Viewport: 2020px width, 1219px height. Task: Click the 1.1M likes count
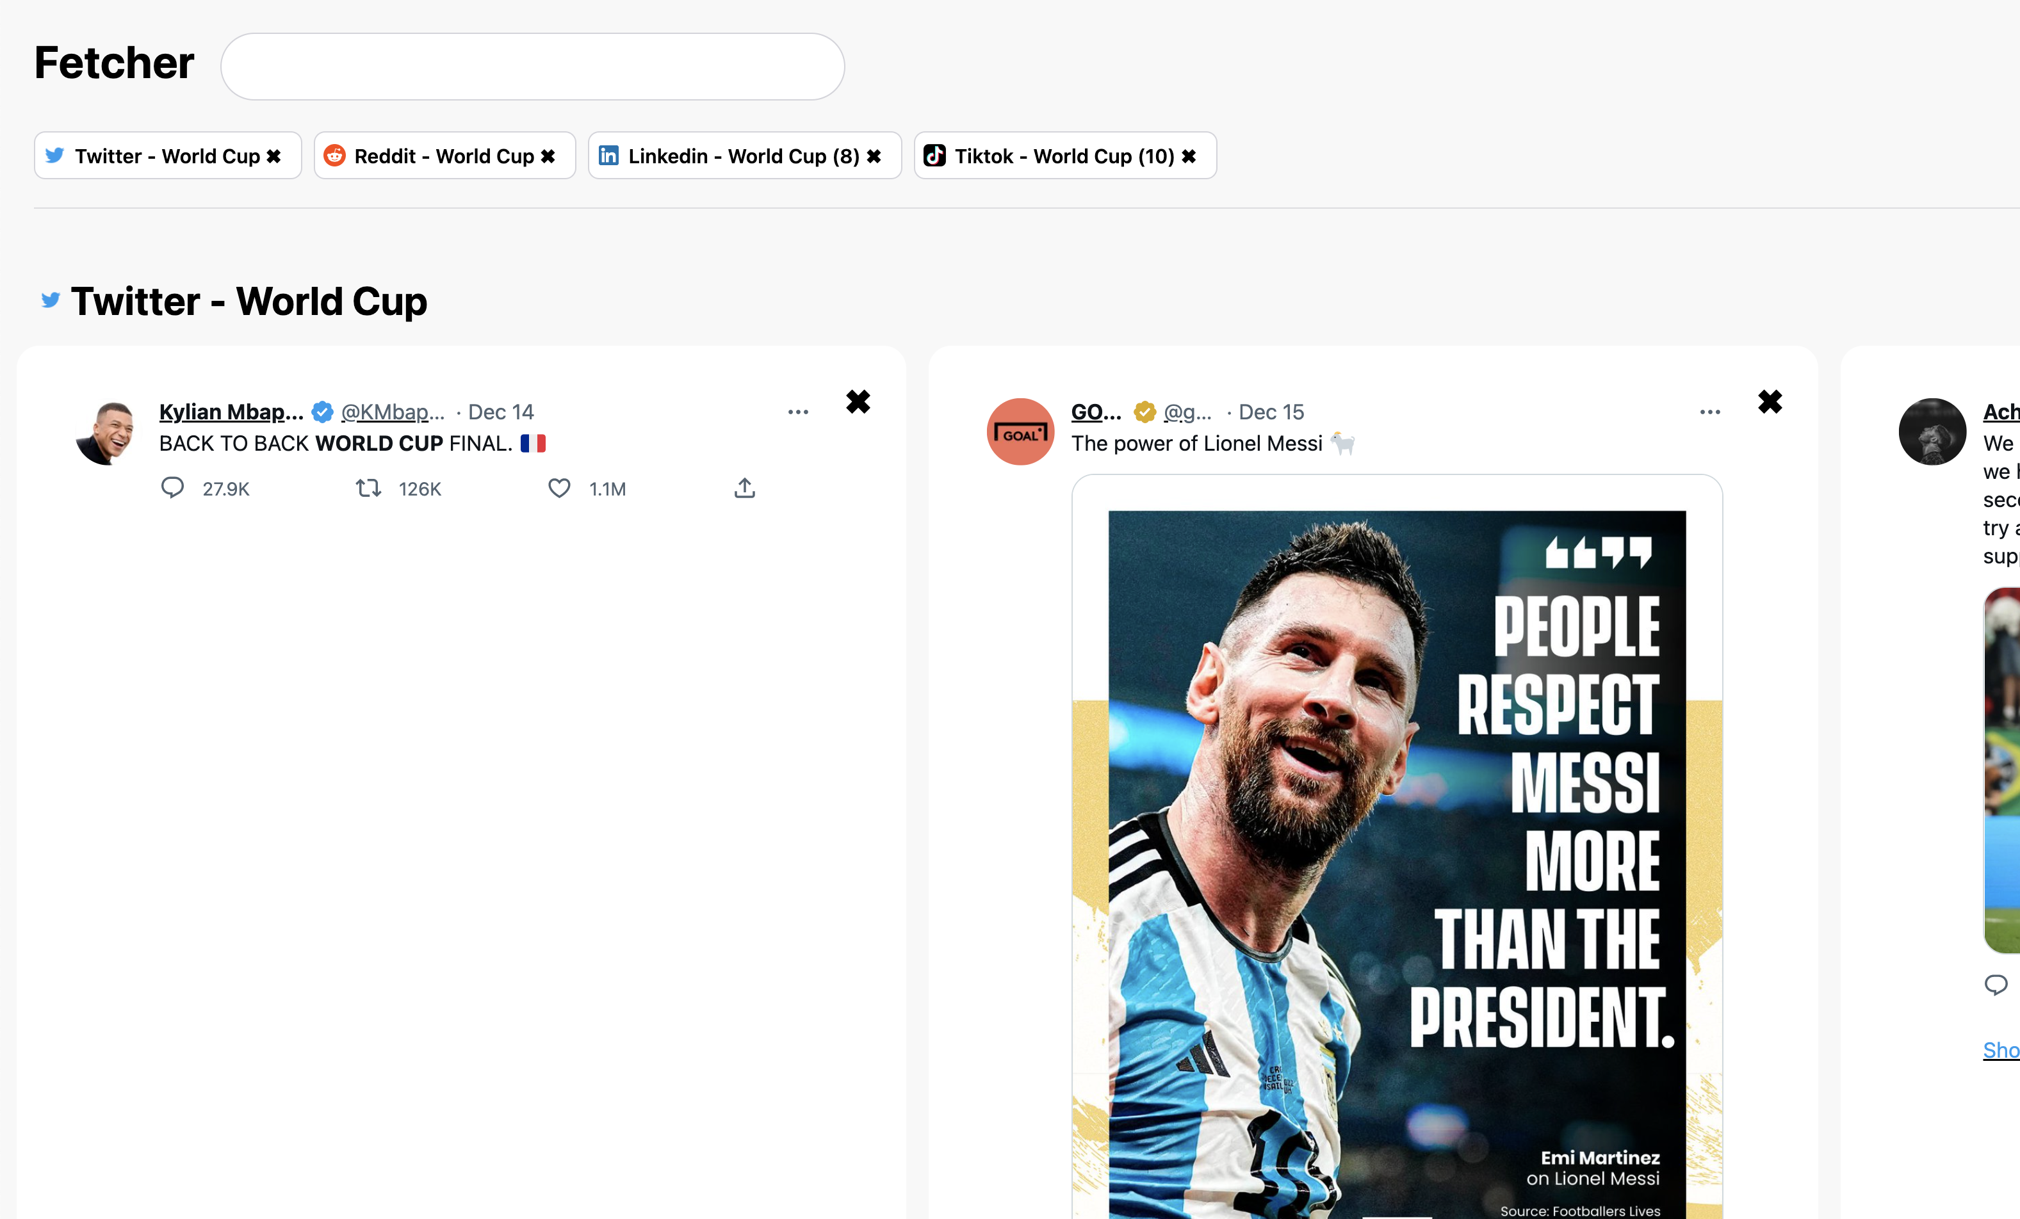pyautogui.click(x=608, y=489)
